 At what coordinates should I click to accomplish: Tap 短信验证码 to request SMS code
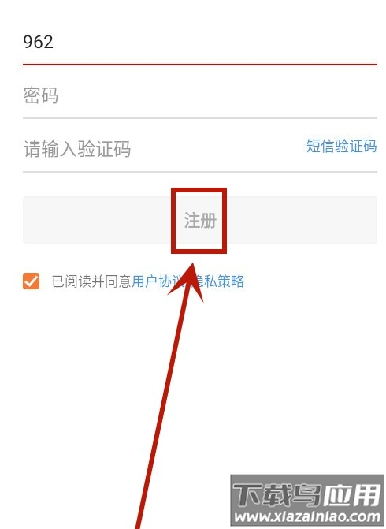[342, 146]
